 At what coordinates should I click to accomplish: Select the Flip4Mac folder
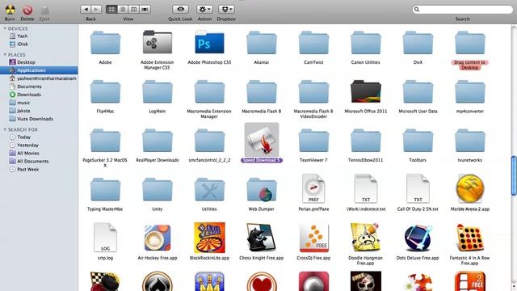point(105,92)
